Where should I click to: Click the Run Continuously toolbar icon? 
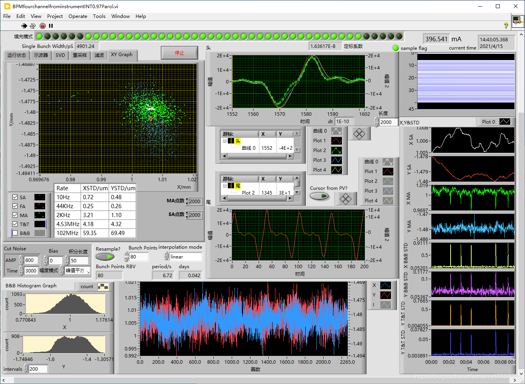coord(33,26)
